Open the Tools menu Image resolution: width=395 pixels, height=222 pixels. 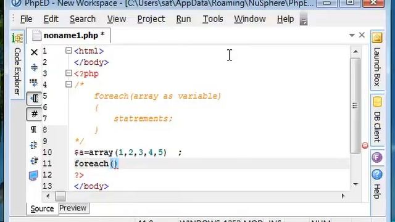point(213,19)
